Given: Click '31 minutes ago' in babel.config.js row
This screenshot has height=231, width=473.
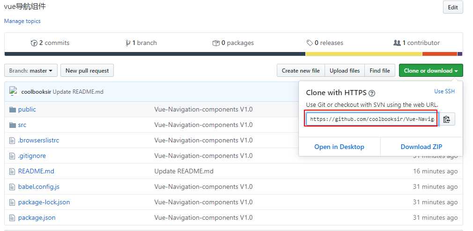Looking at the screenshot, I should tap(435, 187).
